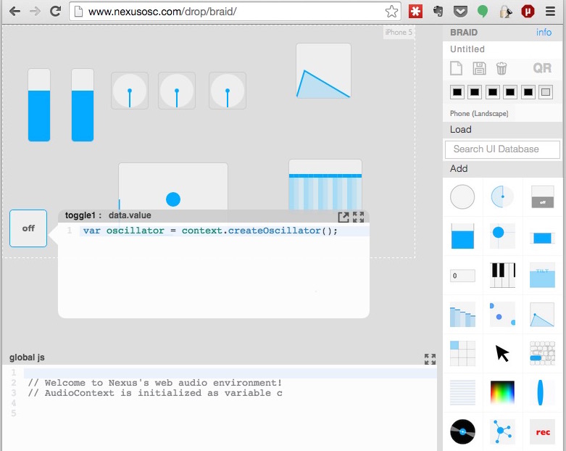
Task: Add the rec recording widget
Action: click(x=542, y=431)
